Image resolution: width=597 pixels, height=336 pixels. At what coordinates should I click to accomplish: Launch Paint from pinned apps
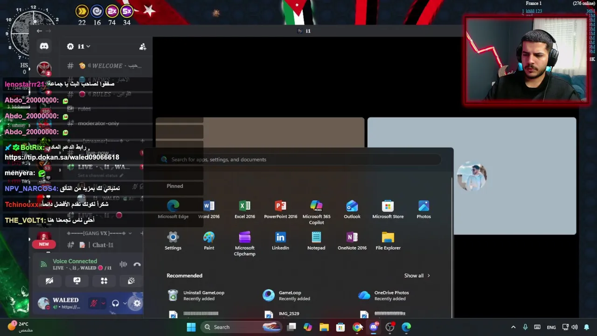tap(209, 241)
